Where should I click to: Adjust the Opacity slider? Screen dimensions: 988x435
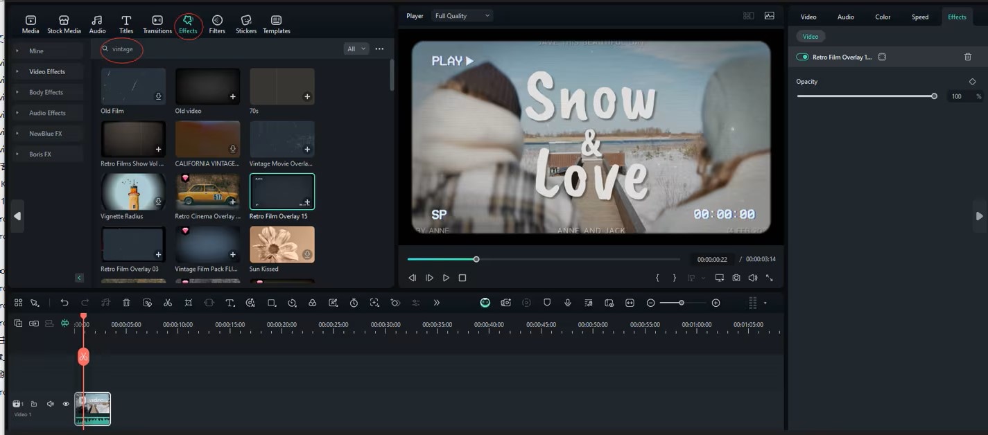pyautogui.click(x=867, y=96)
